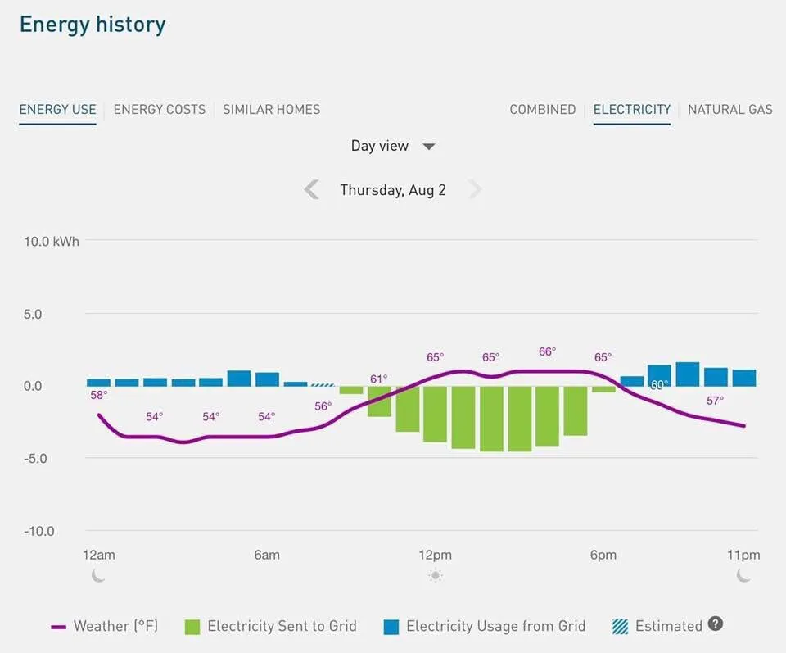Go to next day with right arrow

click(x=475, y=190)
